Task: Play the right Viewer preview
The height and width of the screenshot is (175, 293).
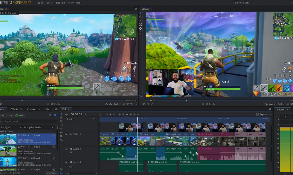Action: click(x=214, y=104)
